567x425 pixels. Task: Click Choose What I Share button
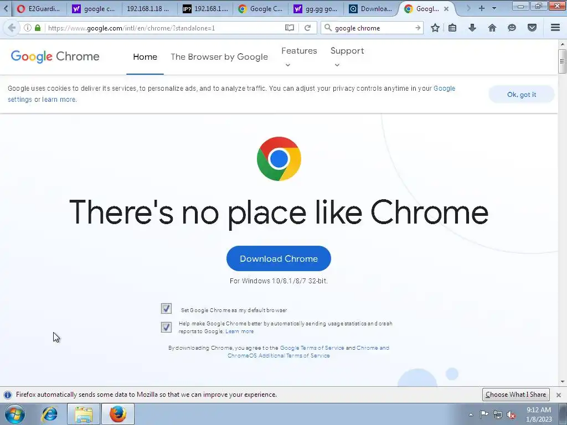click(516, 395)
